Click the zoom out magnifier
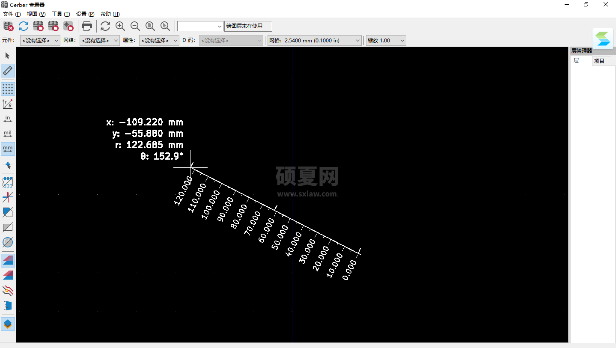This screenshot has width=616, height=348. [x=135, y=26]
